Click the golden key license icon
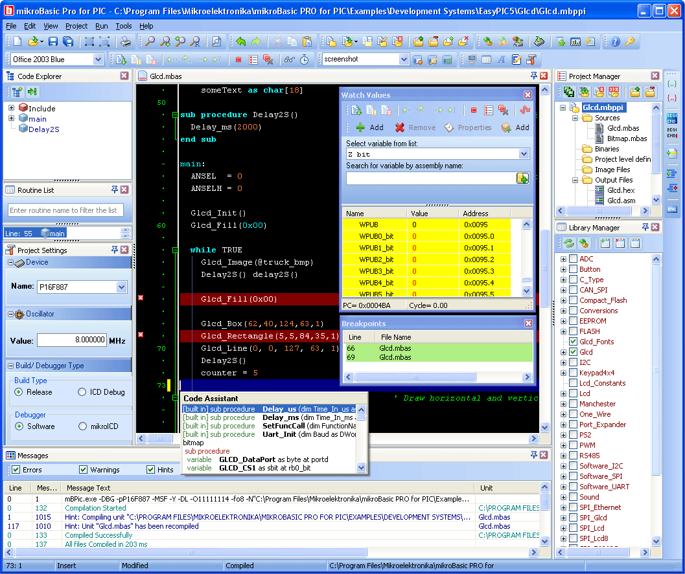This screenshot has height=574, width=685. coord(630,41)
